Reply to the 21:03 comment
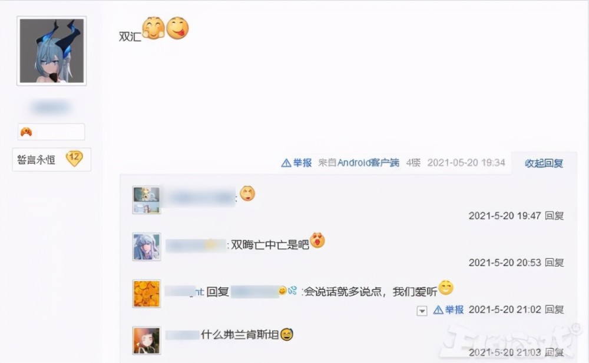This screenshot has height=363, width=589. coord(554,352)
